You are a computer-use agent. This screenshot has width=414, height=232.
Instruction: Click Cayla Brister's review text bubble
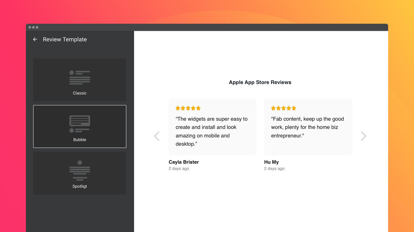coord(212,131)
